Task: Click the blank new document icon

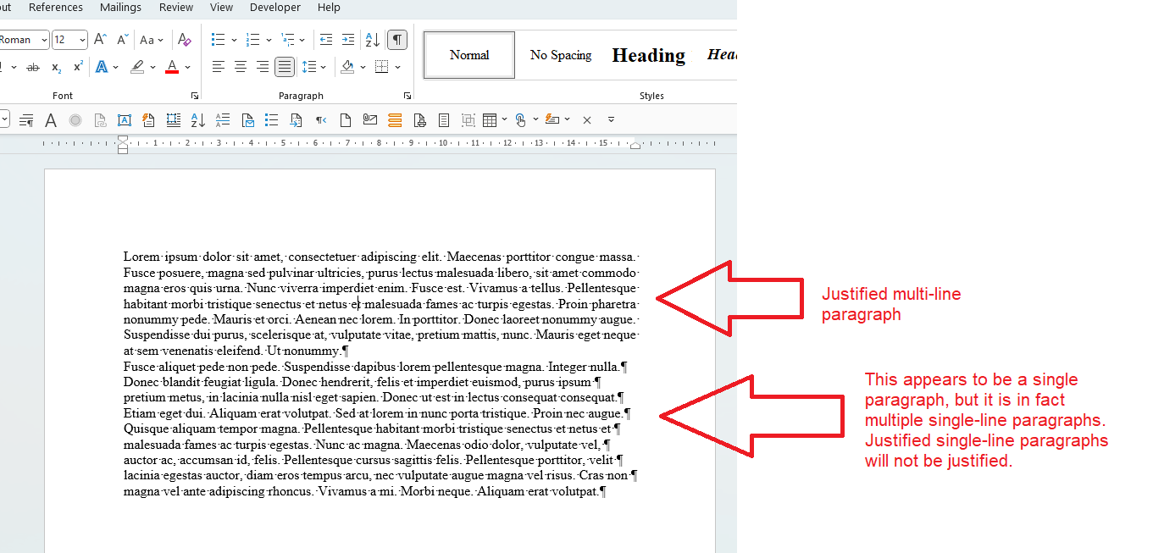Action: (x=346, y=120)
